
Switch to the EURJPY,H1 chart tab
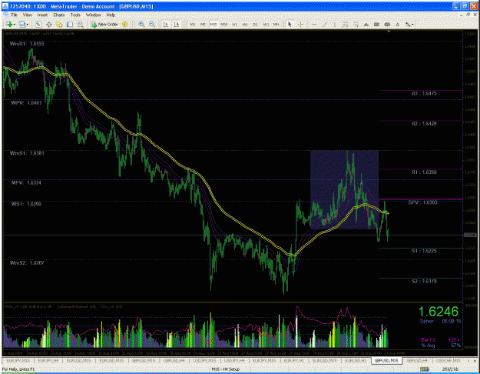[x=294, y=360]
